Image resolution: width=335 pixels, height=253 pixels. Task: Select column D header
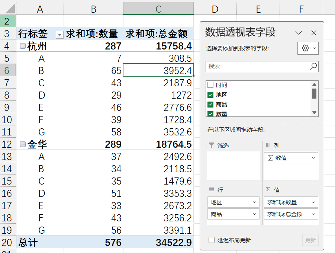215,9
